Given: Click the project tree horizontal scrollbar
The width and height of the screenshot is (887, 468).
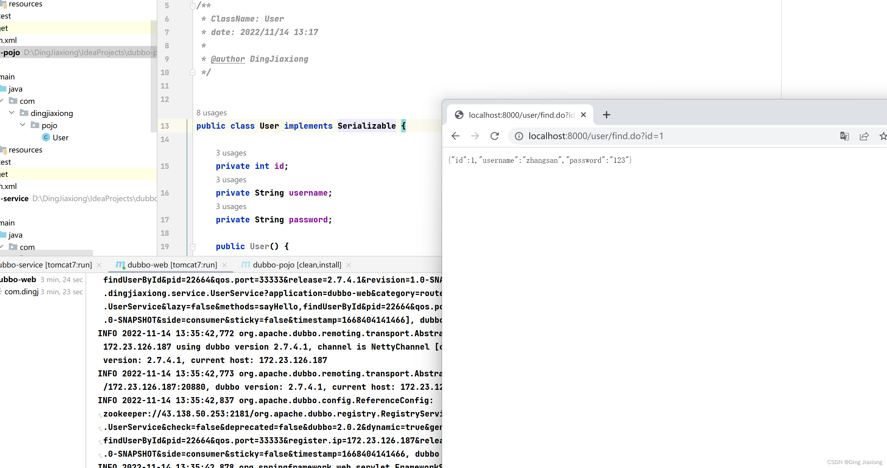Looking at the screenshot, I should 47,253.
